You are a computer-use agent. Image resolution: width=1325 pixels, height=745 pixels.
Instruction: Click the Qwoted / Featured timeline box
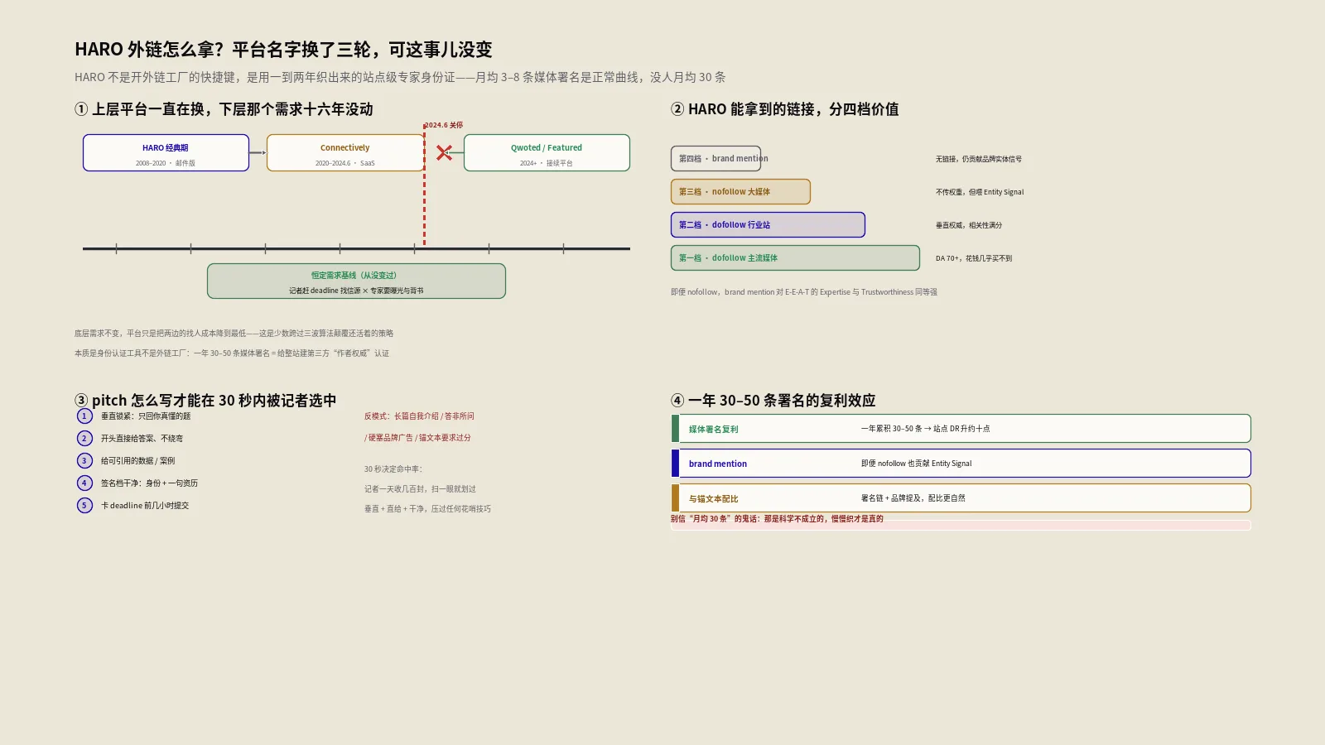547,153
